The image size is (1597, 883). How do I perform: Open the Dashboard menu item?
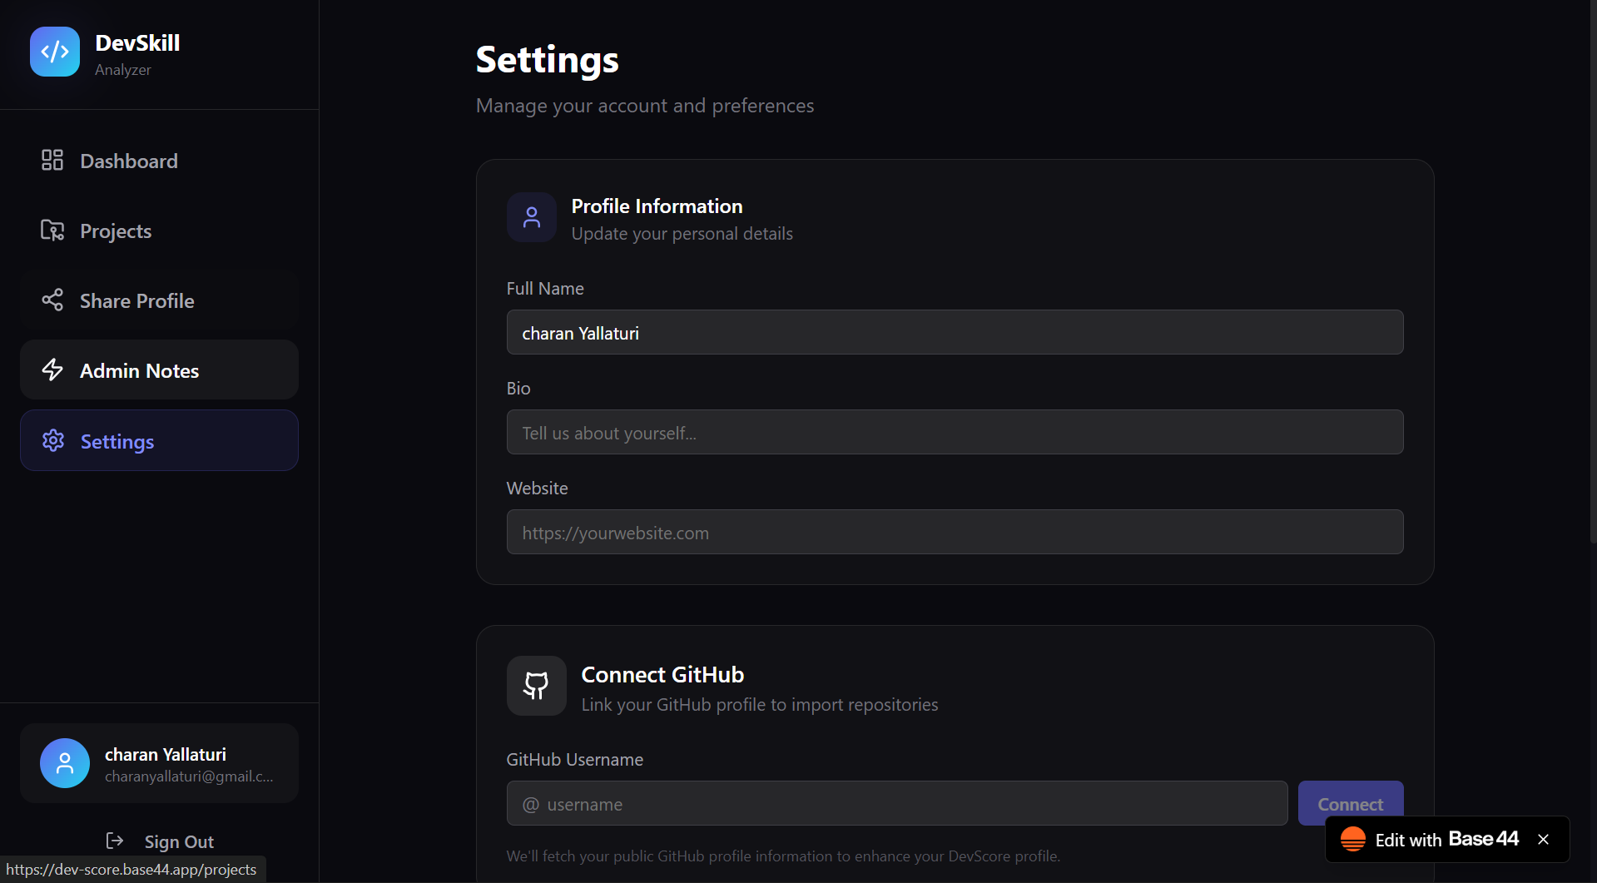tap(129, 161)
